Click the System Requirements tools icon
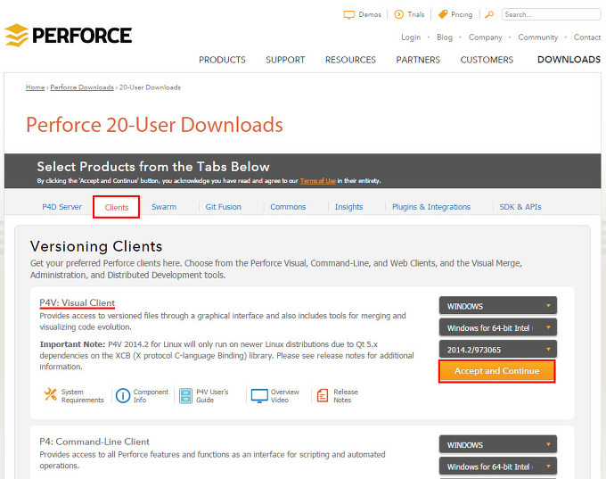Viewport: 606px width, 479px height. [50, 394]
